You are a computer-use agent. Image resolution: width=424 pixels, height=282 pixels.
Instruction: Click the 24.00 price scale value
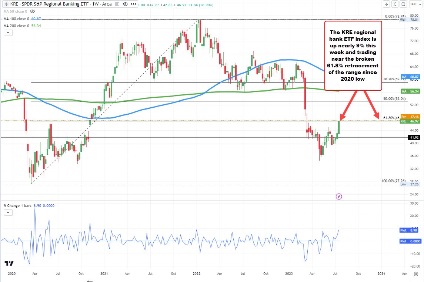[x=414, y=194]
